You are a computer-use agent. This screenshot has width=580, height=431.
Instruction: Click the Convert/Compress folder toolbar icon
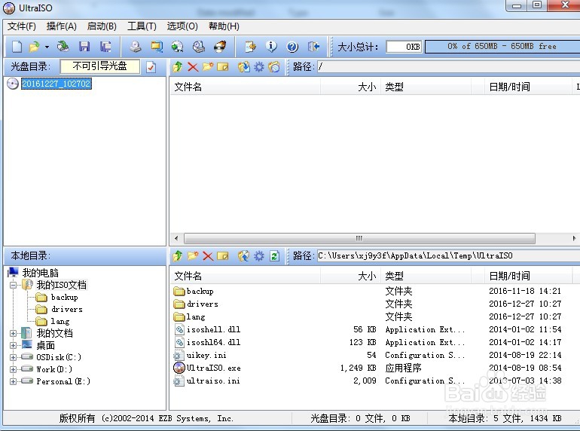click(157, 47)
